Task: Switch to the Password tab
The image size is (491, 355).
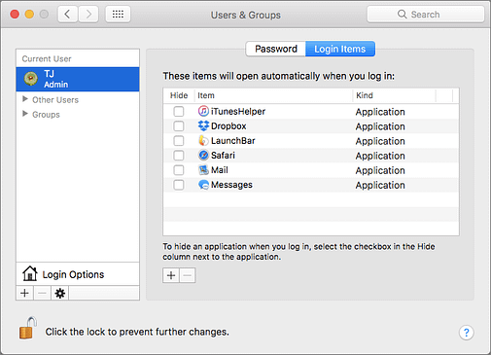Action: [x=276, y=49]
